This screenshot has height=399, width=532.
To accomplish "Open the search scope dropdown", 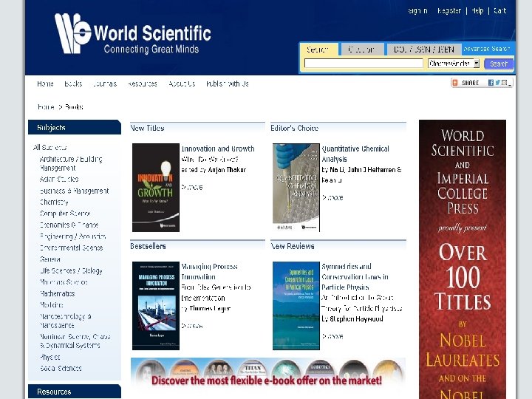I will [454, 64].
